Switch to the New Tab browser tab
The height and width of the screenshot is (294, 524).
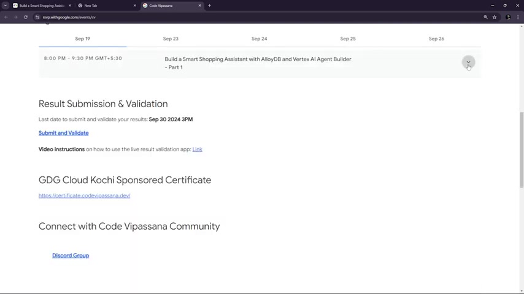coord(106,6)
